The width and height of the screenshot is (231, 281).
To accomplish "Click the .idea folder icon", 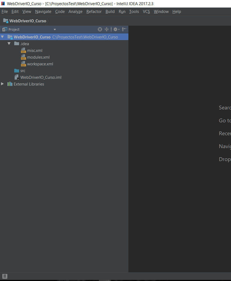I will (17, 44).
